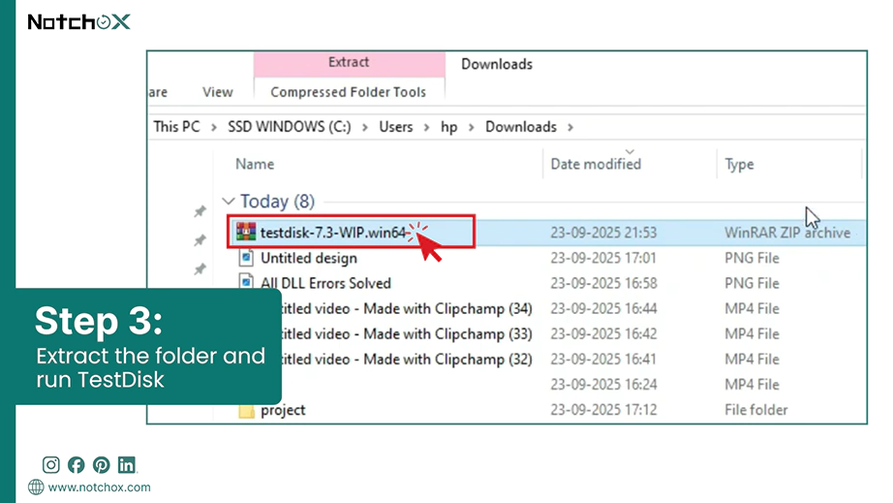Expand the chevron after hp in path
893x503 pixels.
(x=471, y=127)
